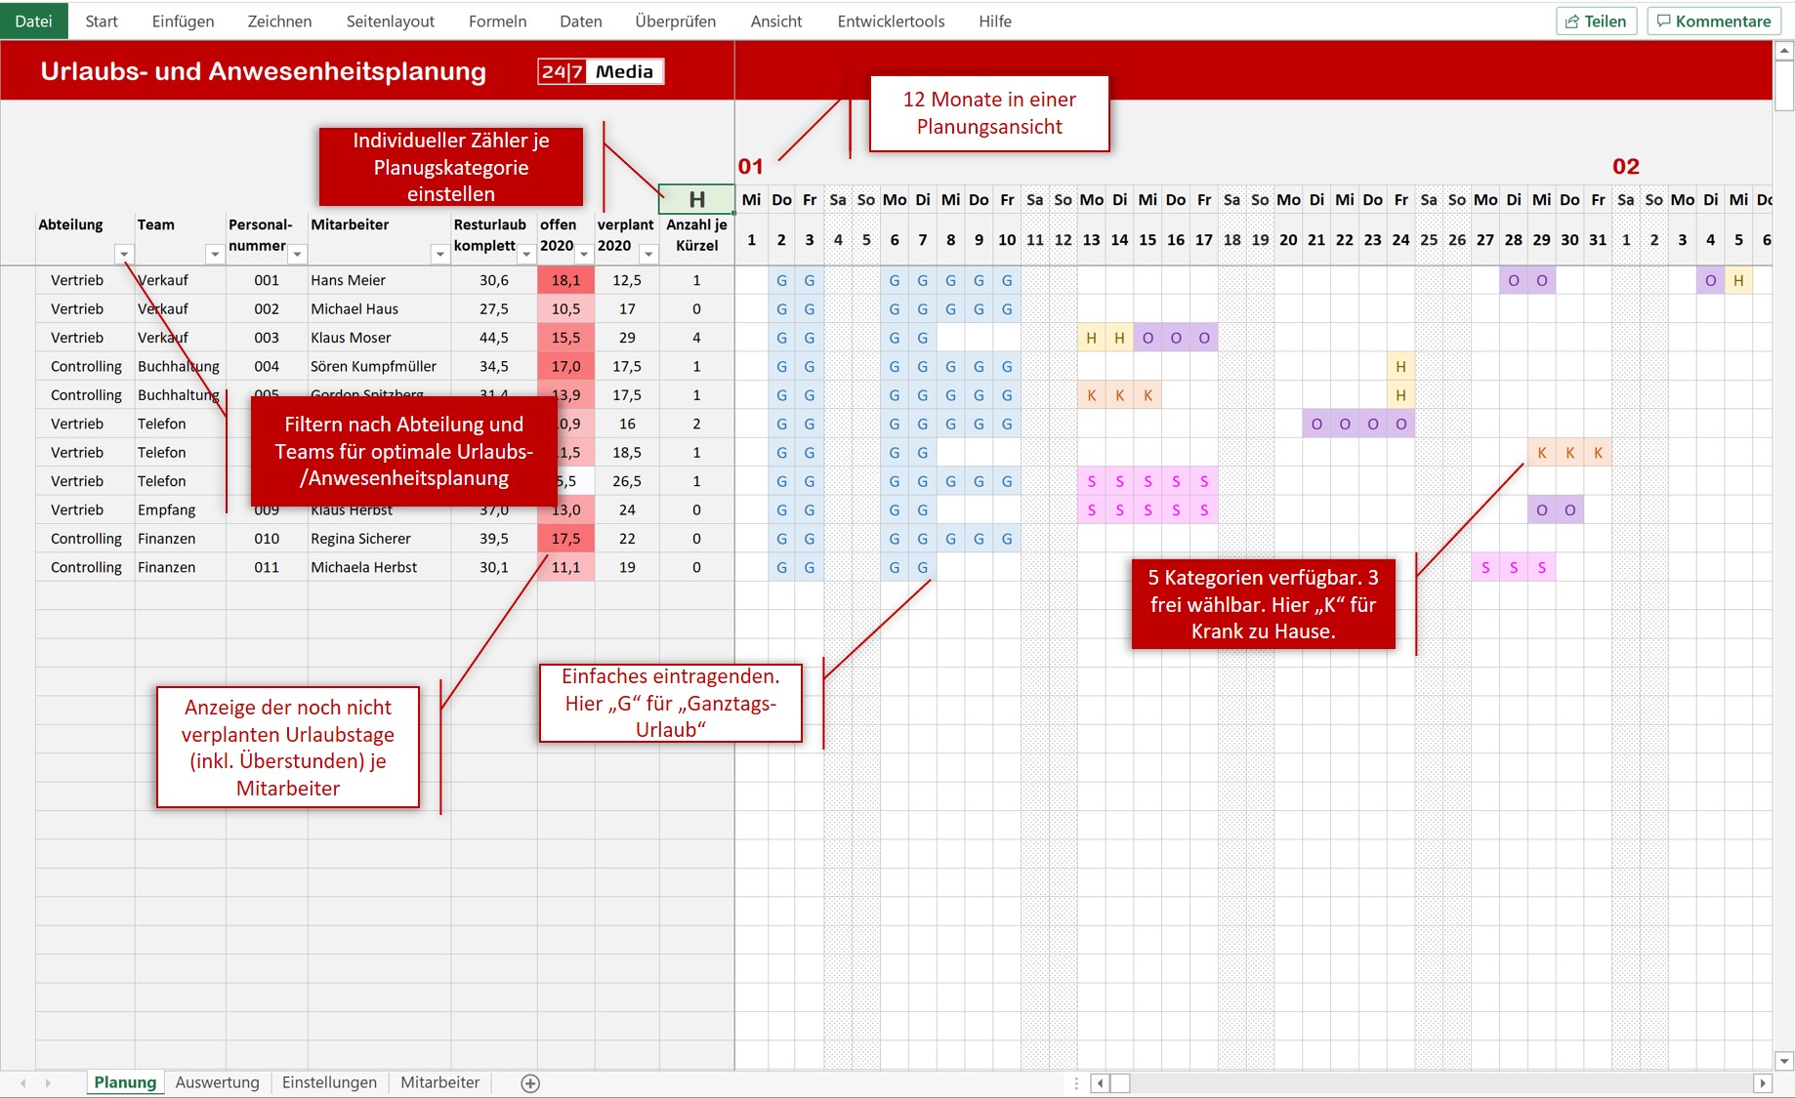Open the Formeln ribbon tab
The width and height of the screenshot is (1795, 1098).
[x=497, y=21]
